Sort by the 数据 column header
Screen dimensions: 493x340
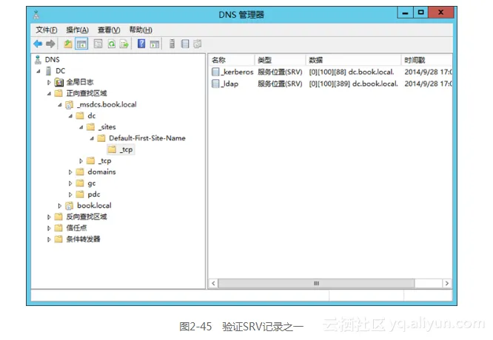click(353, 60)
